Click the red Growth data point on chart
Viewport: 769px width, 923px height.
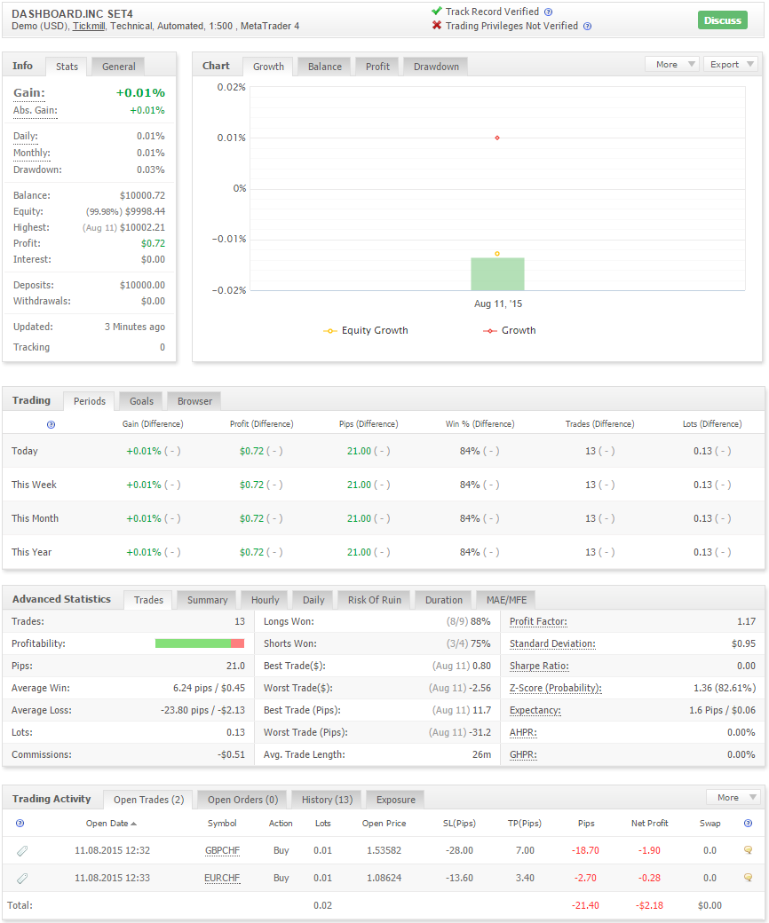[x=497, y=138]
